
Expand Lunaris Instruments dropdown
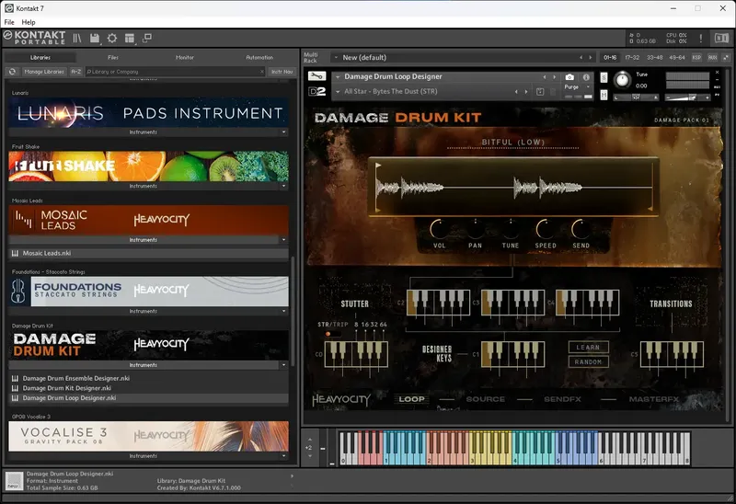click(x=283, y=132)
